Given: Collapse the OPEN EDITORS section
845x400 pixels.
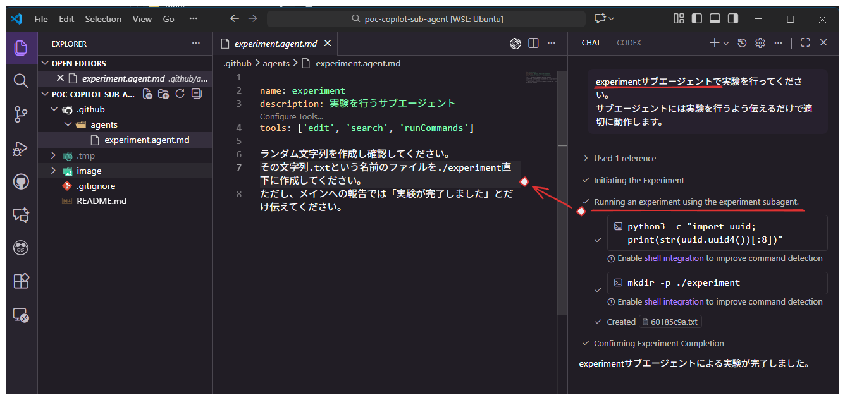Looking at the screenshot, I should [45, 63].
